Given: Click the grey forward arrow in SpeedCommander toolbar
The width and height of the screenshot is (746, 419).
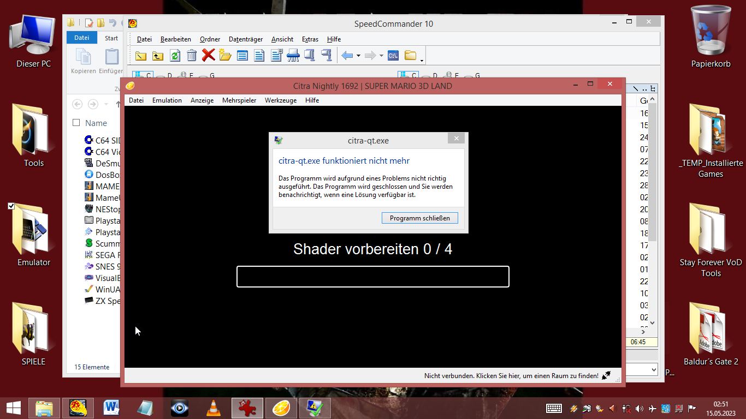Looking at the screenshot, I should pyautogui.click(x=370, y=55).
